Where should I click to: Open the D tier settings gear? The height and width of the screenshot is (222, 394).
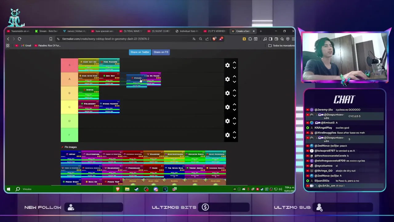[227, 121]
